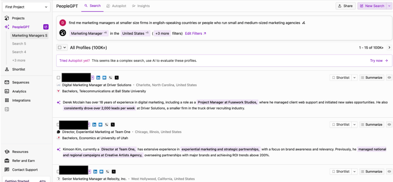The height and width of the screenshot is (182, 393).
Task: Click phone icon on the Team One profile
Action: click(x=106, y=124)
